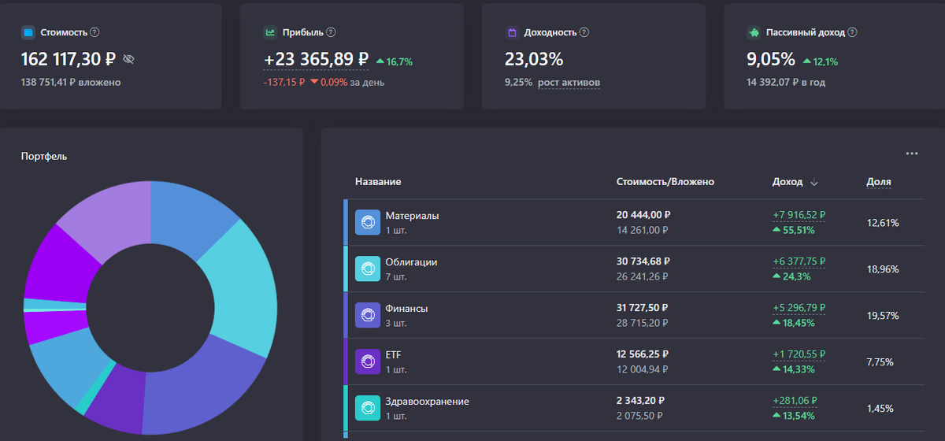The image size is (945, 441).
Task: Click the 2 343,20 ₽ value cell
Action: point(639,401)
